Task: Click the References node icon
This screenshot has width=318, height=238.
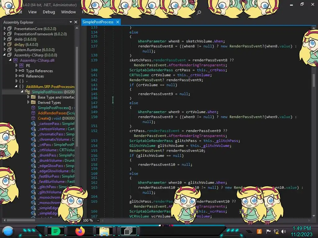Action: coord(21,76)
